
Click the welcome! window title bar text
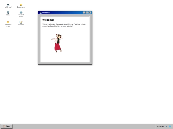(46, 13)
